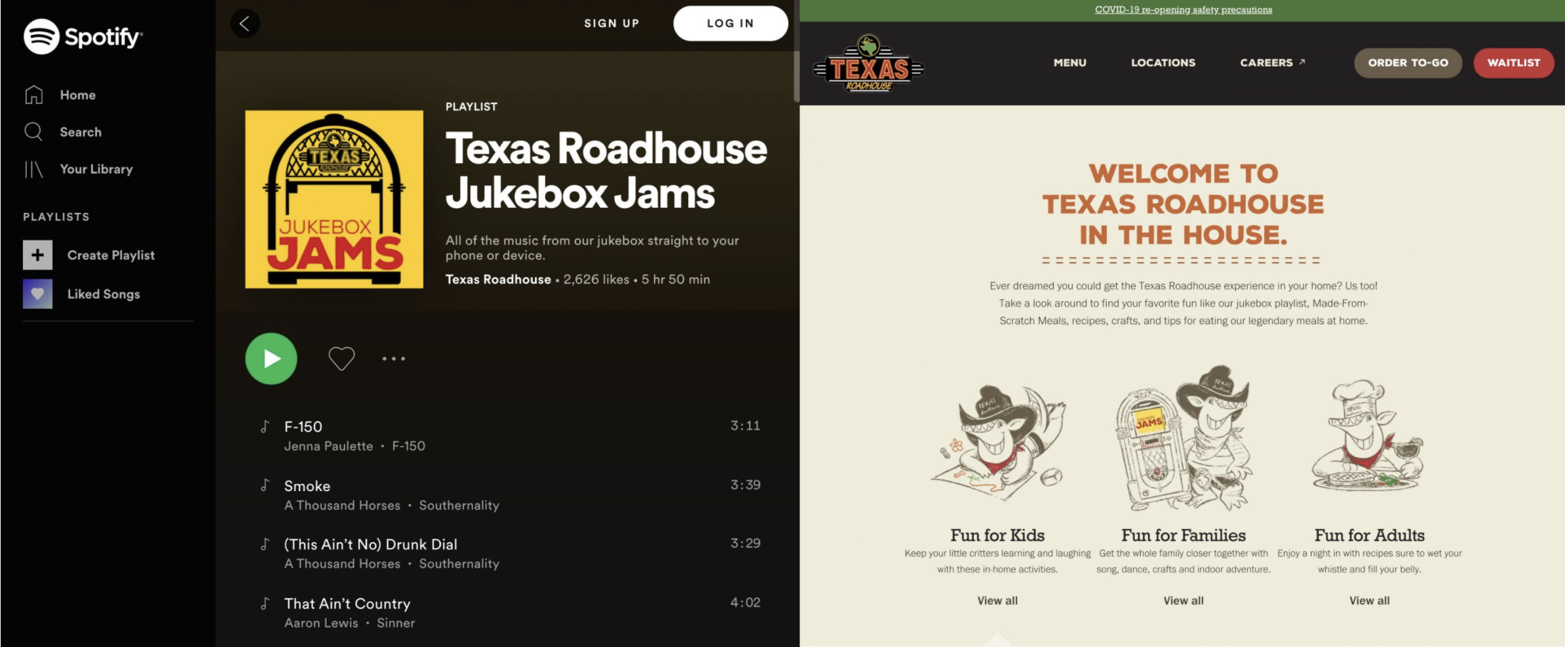Like the playlist with the heart icon
The height and width of the screenshot is (647, 1565).
[341, 358]
